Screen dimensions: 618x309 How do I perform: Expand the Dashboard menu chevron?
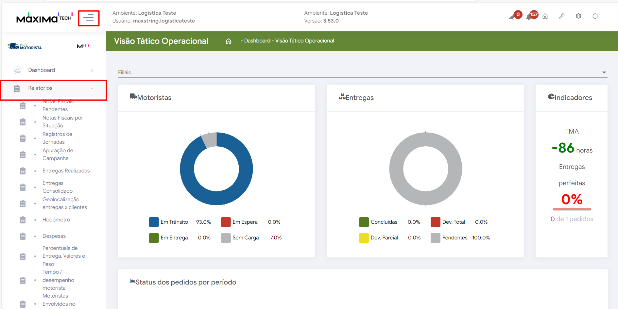pyautogui.click(x=92, y=70)
